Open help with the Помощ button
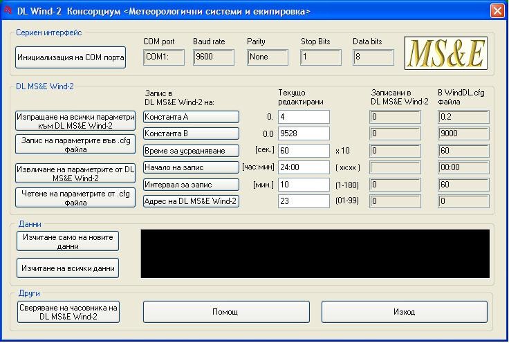This screenshot has width=509, height=343. point(226,312)
